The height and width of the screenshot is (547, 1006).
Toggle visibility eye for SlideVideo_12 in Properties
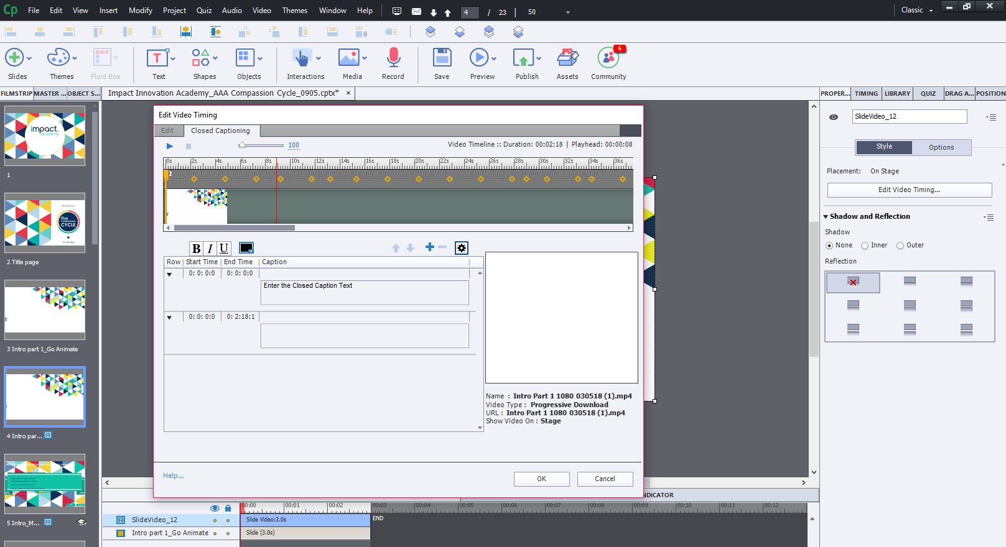tap(834, 117)
